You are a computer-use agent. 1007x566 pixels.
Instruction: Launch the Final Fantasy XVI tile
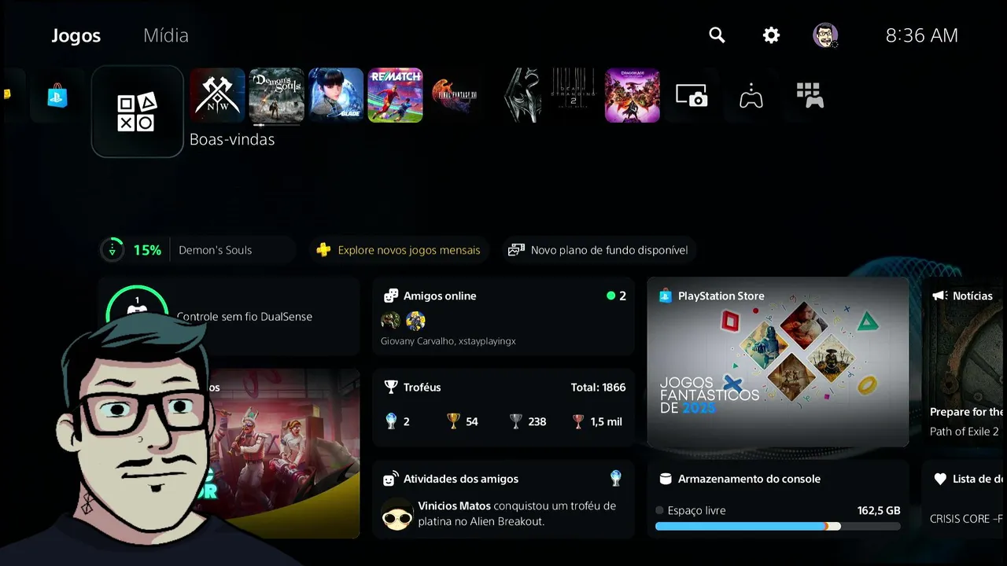455,95
